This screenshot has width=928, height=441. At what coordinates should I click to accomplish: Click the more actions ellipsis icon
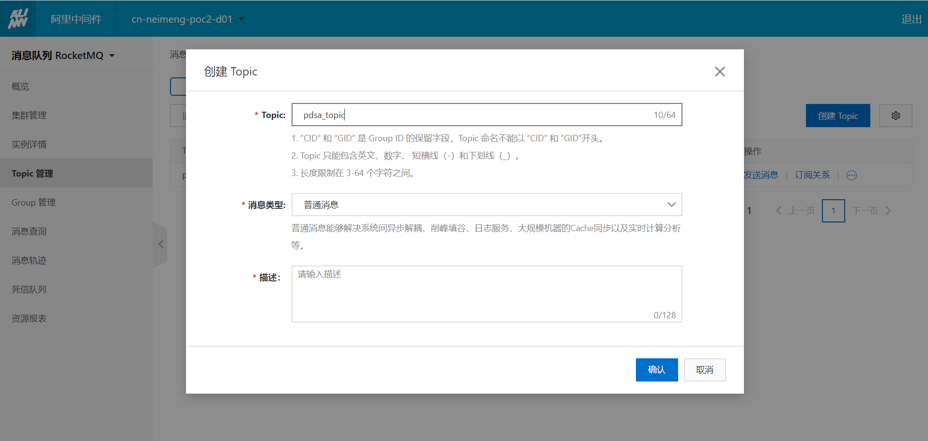pos(851,175)
